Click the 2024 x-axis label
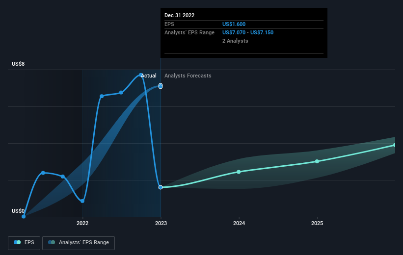403x255 pixels. click(239, 223)
